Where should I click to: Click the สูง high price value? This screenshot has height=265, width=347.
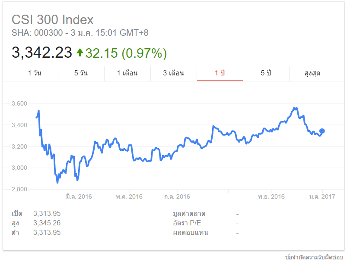click(47, 223)
